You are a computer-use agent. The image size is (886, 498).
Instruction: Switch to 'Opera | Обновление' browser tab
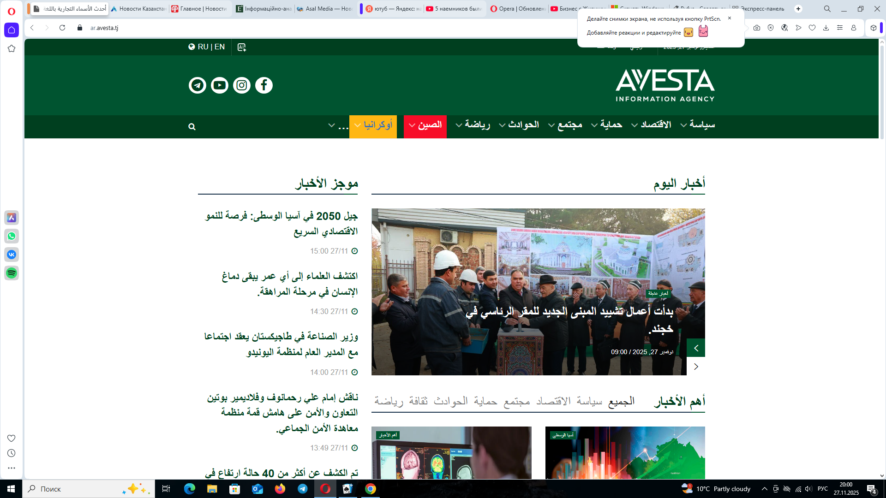pyautogui.click(x=518, y=9)
